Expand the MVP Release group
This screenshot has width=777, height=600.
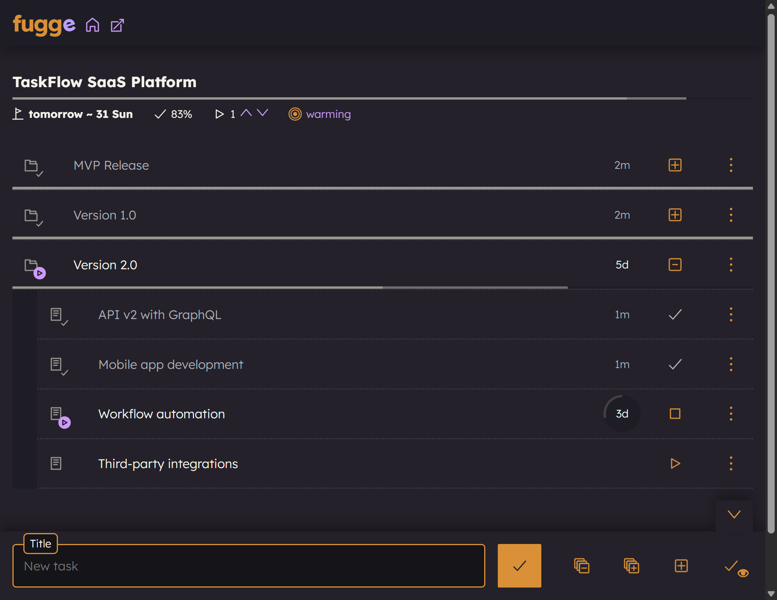675,165
